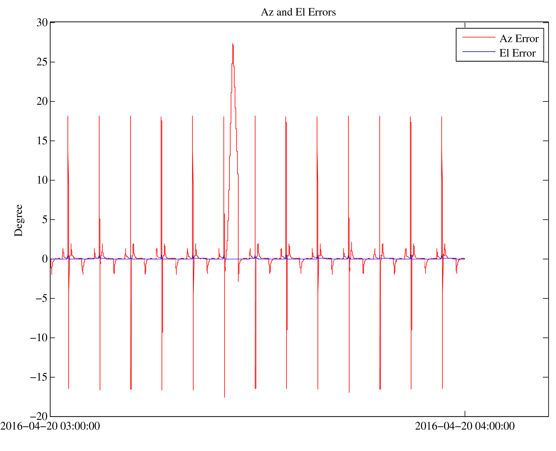
Task: Click the y-axis tick label 15
Action: coord(42,141)
